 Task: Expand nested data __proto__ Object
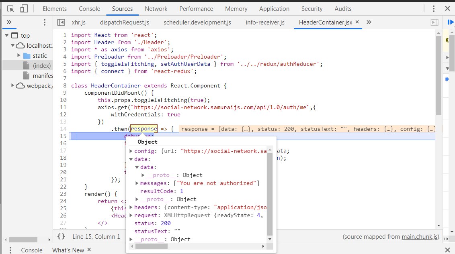(x=143, y=175)
